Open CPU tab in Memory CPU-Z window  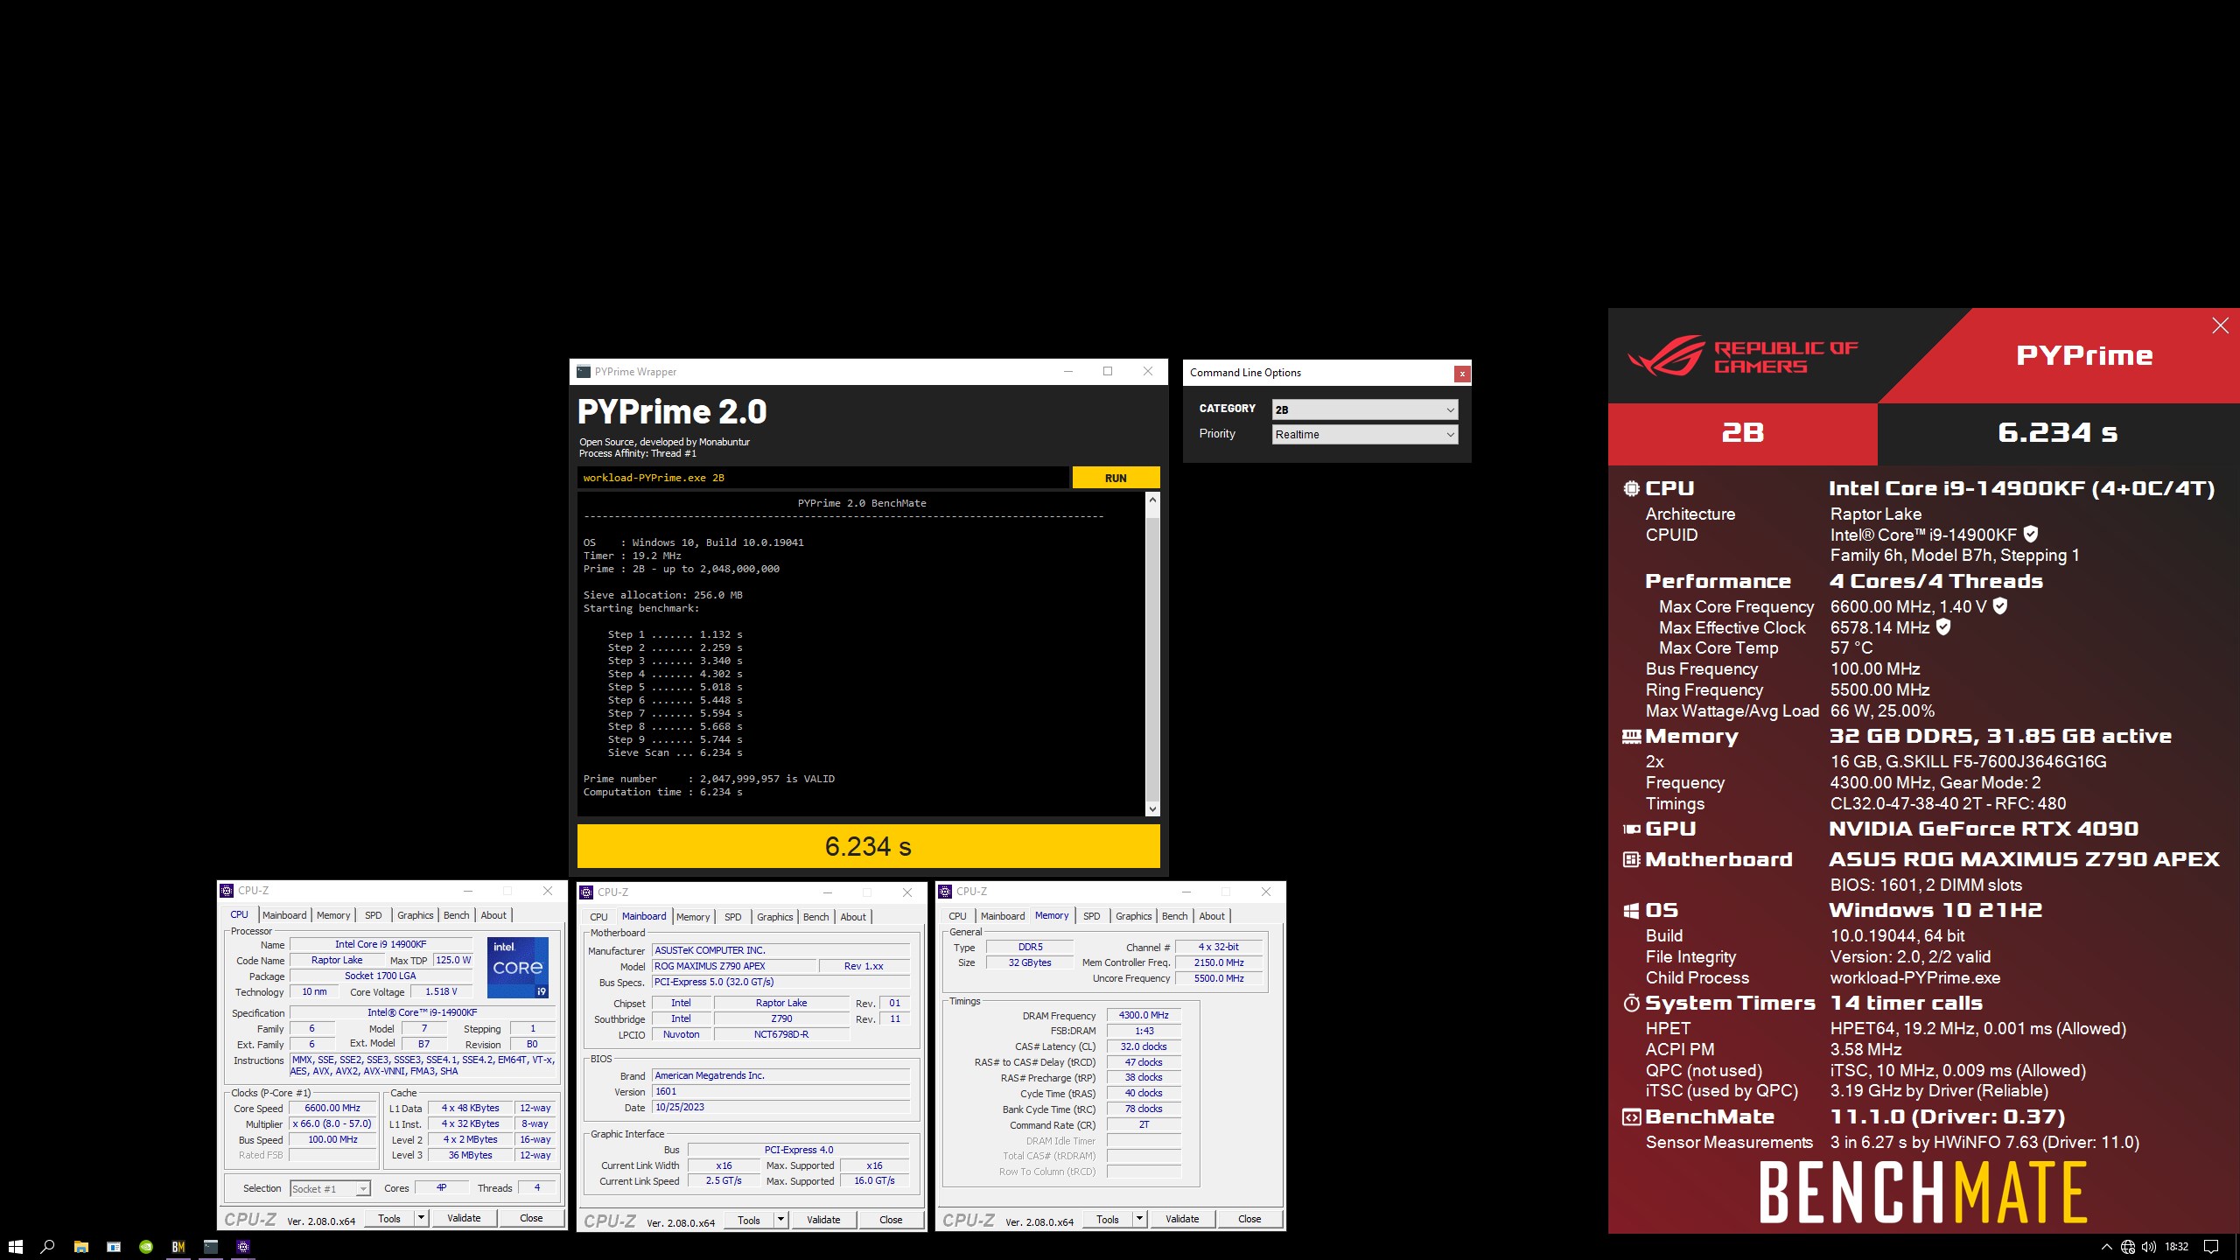958,916
